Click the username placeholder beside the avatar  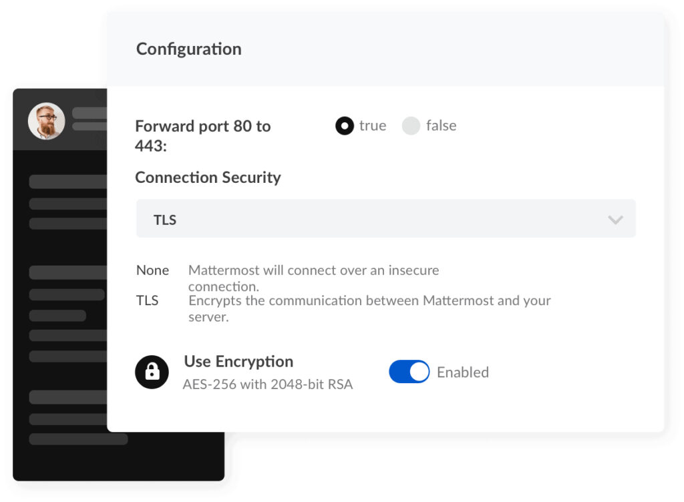tap(90, 113)
